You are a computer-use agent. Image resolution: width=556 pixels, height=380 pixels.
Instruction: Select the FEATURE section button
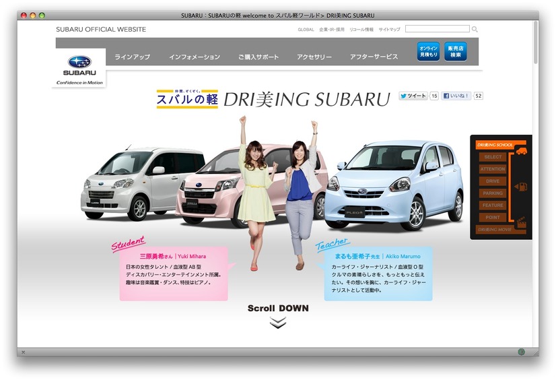(x=493, y=205)
